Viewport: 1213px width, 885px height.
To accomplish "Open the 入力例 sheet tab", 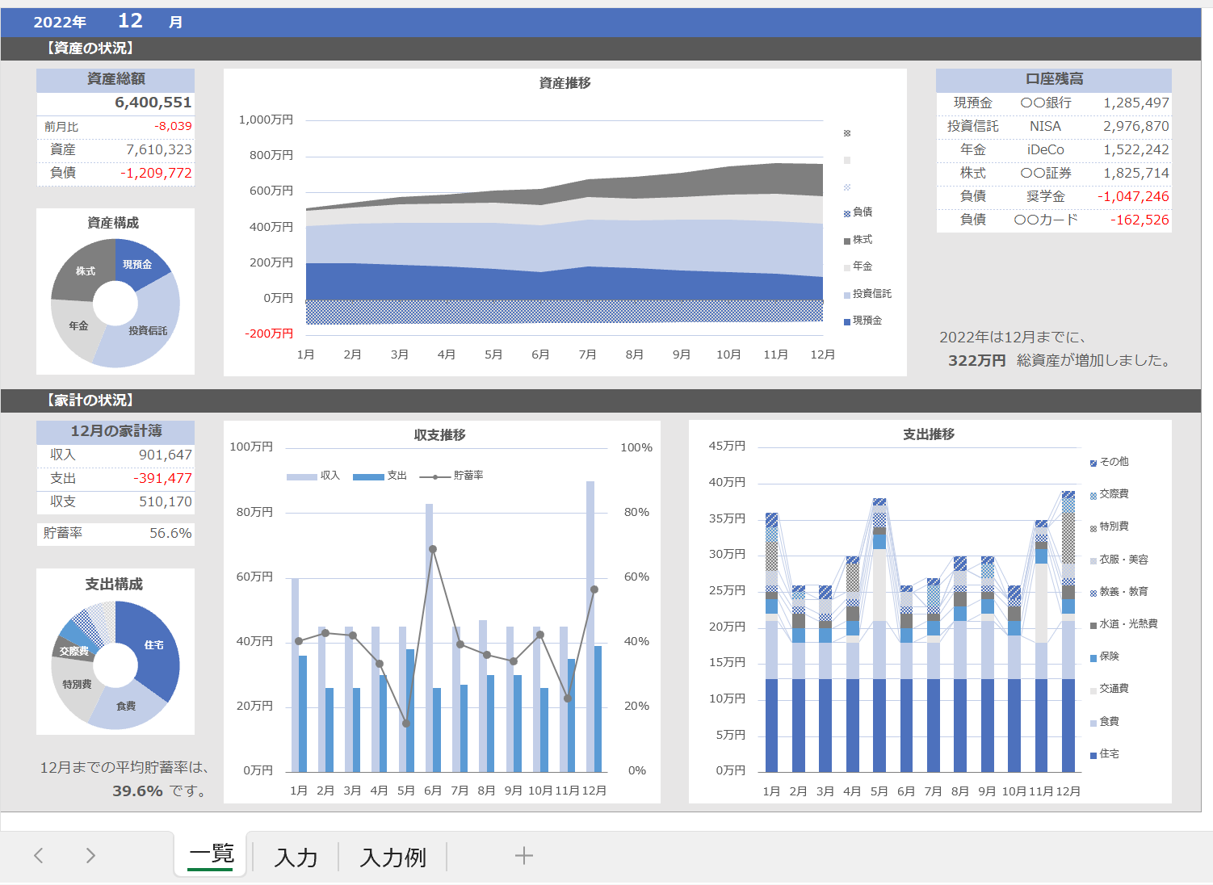I will (392, 857).
